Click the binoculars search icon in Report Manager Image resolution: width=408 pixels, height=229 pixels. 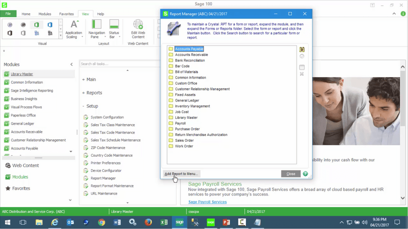coord(302,49)
